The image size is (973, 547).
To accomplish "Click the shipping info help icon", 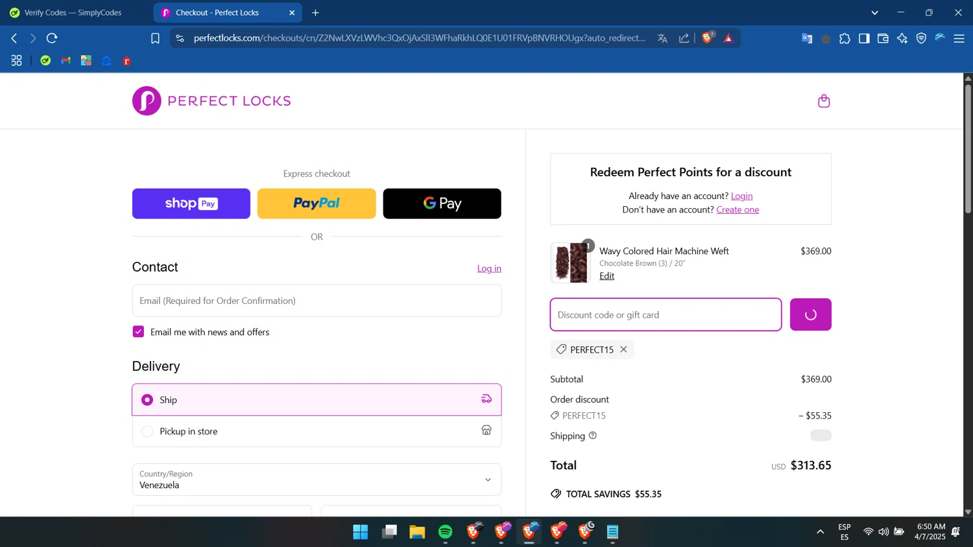I will [x=592, y=436].
